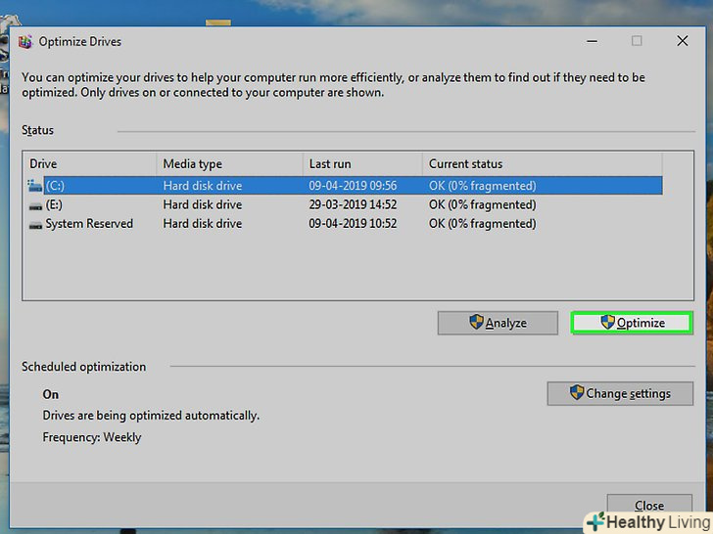
Task: Close the dialog with the Close button
Action: tap(649, 505)
